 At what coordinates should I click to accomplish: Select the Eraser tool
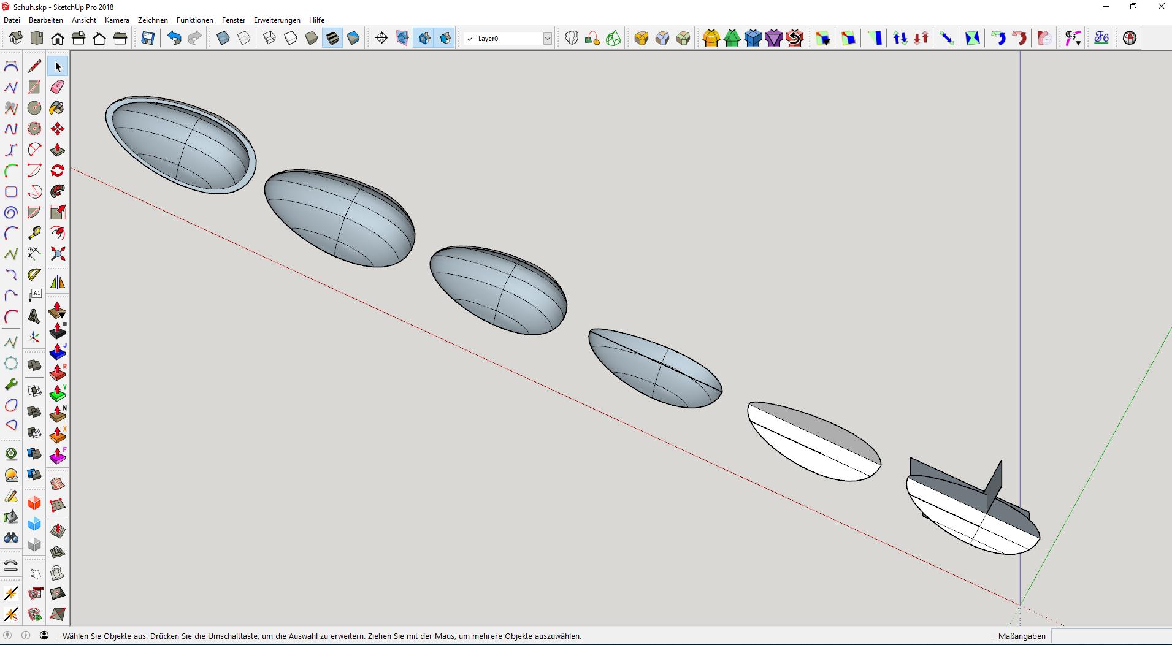(x=58, y=87)
